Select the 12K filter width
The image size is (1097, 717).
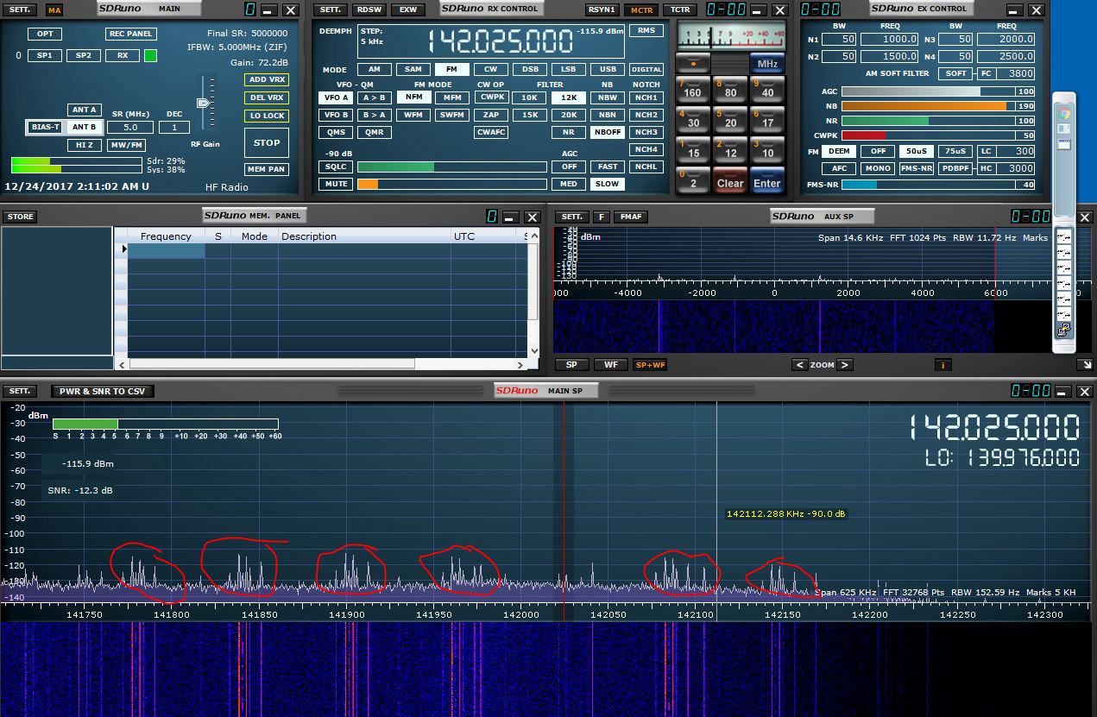coord(568,97)
